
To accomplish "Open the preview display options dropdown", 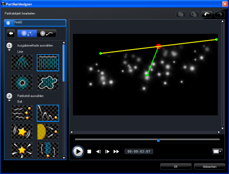I will pyautogui.click(x=217, y=152).
